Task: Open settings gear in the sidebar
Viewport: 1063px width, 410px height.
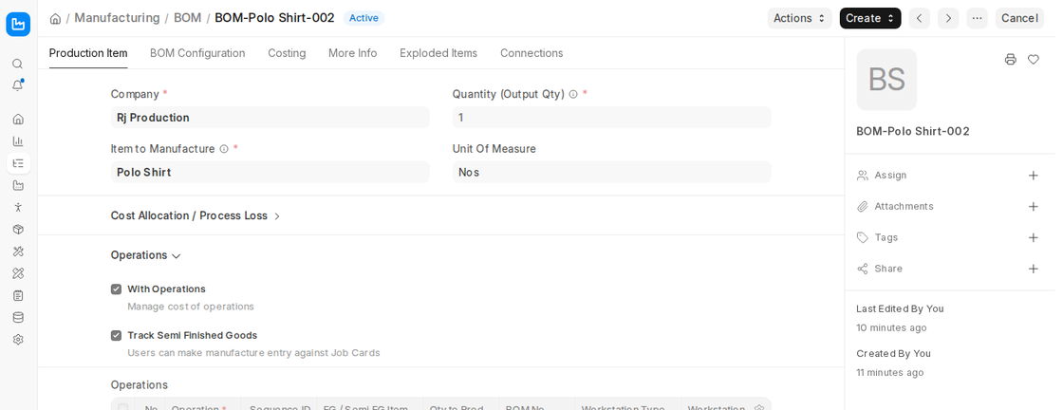Action: [x=18, y=340]
